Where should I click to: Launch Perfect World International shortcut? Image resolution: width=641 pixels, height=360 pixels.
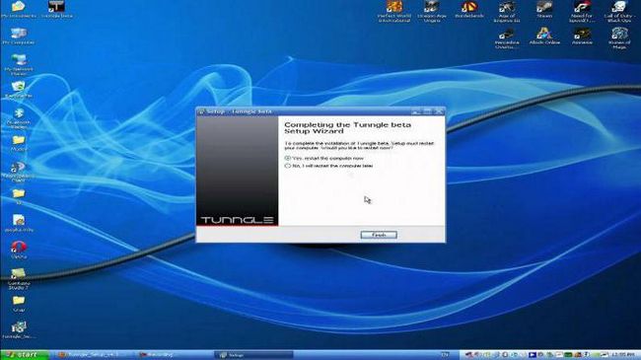pyautogui.click(x=394, y=12)
